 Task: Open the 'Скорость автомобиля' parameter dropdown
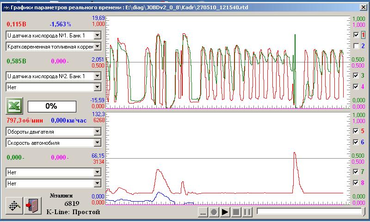[x=97, y=143]
